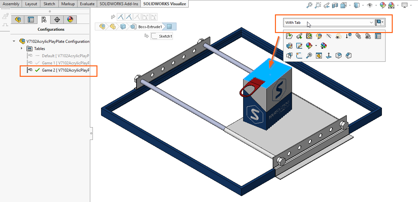Image resolution: width=418 pixels, height=202 pixels.
Task: Open the DisplayManager panel tab
Action: [x=70, y=20]
